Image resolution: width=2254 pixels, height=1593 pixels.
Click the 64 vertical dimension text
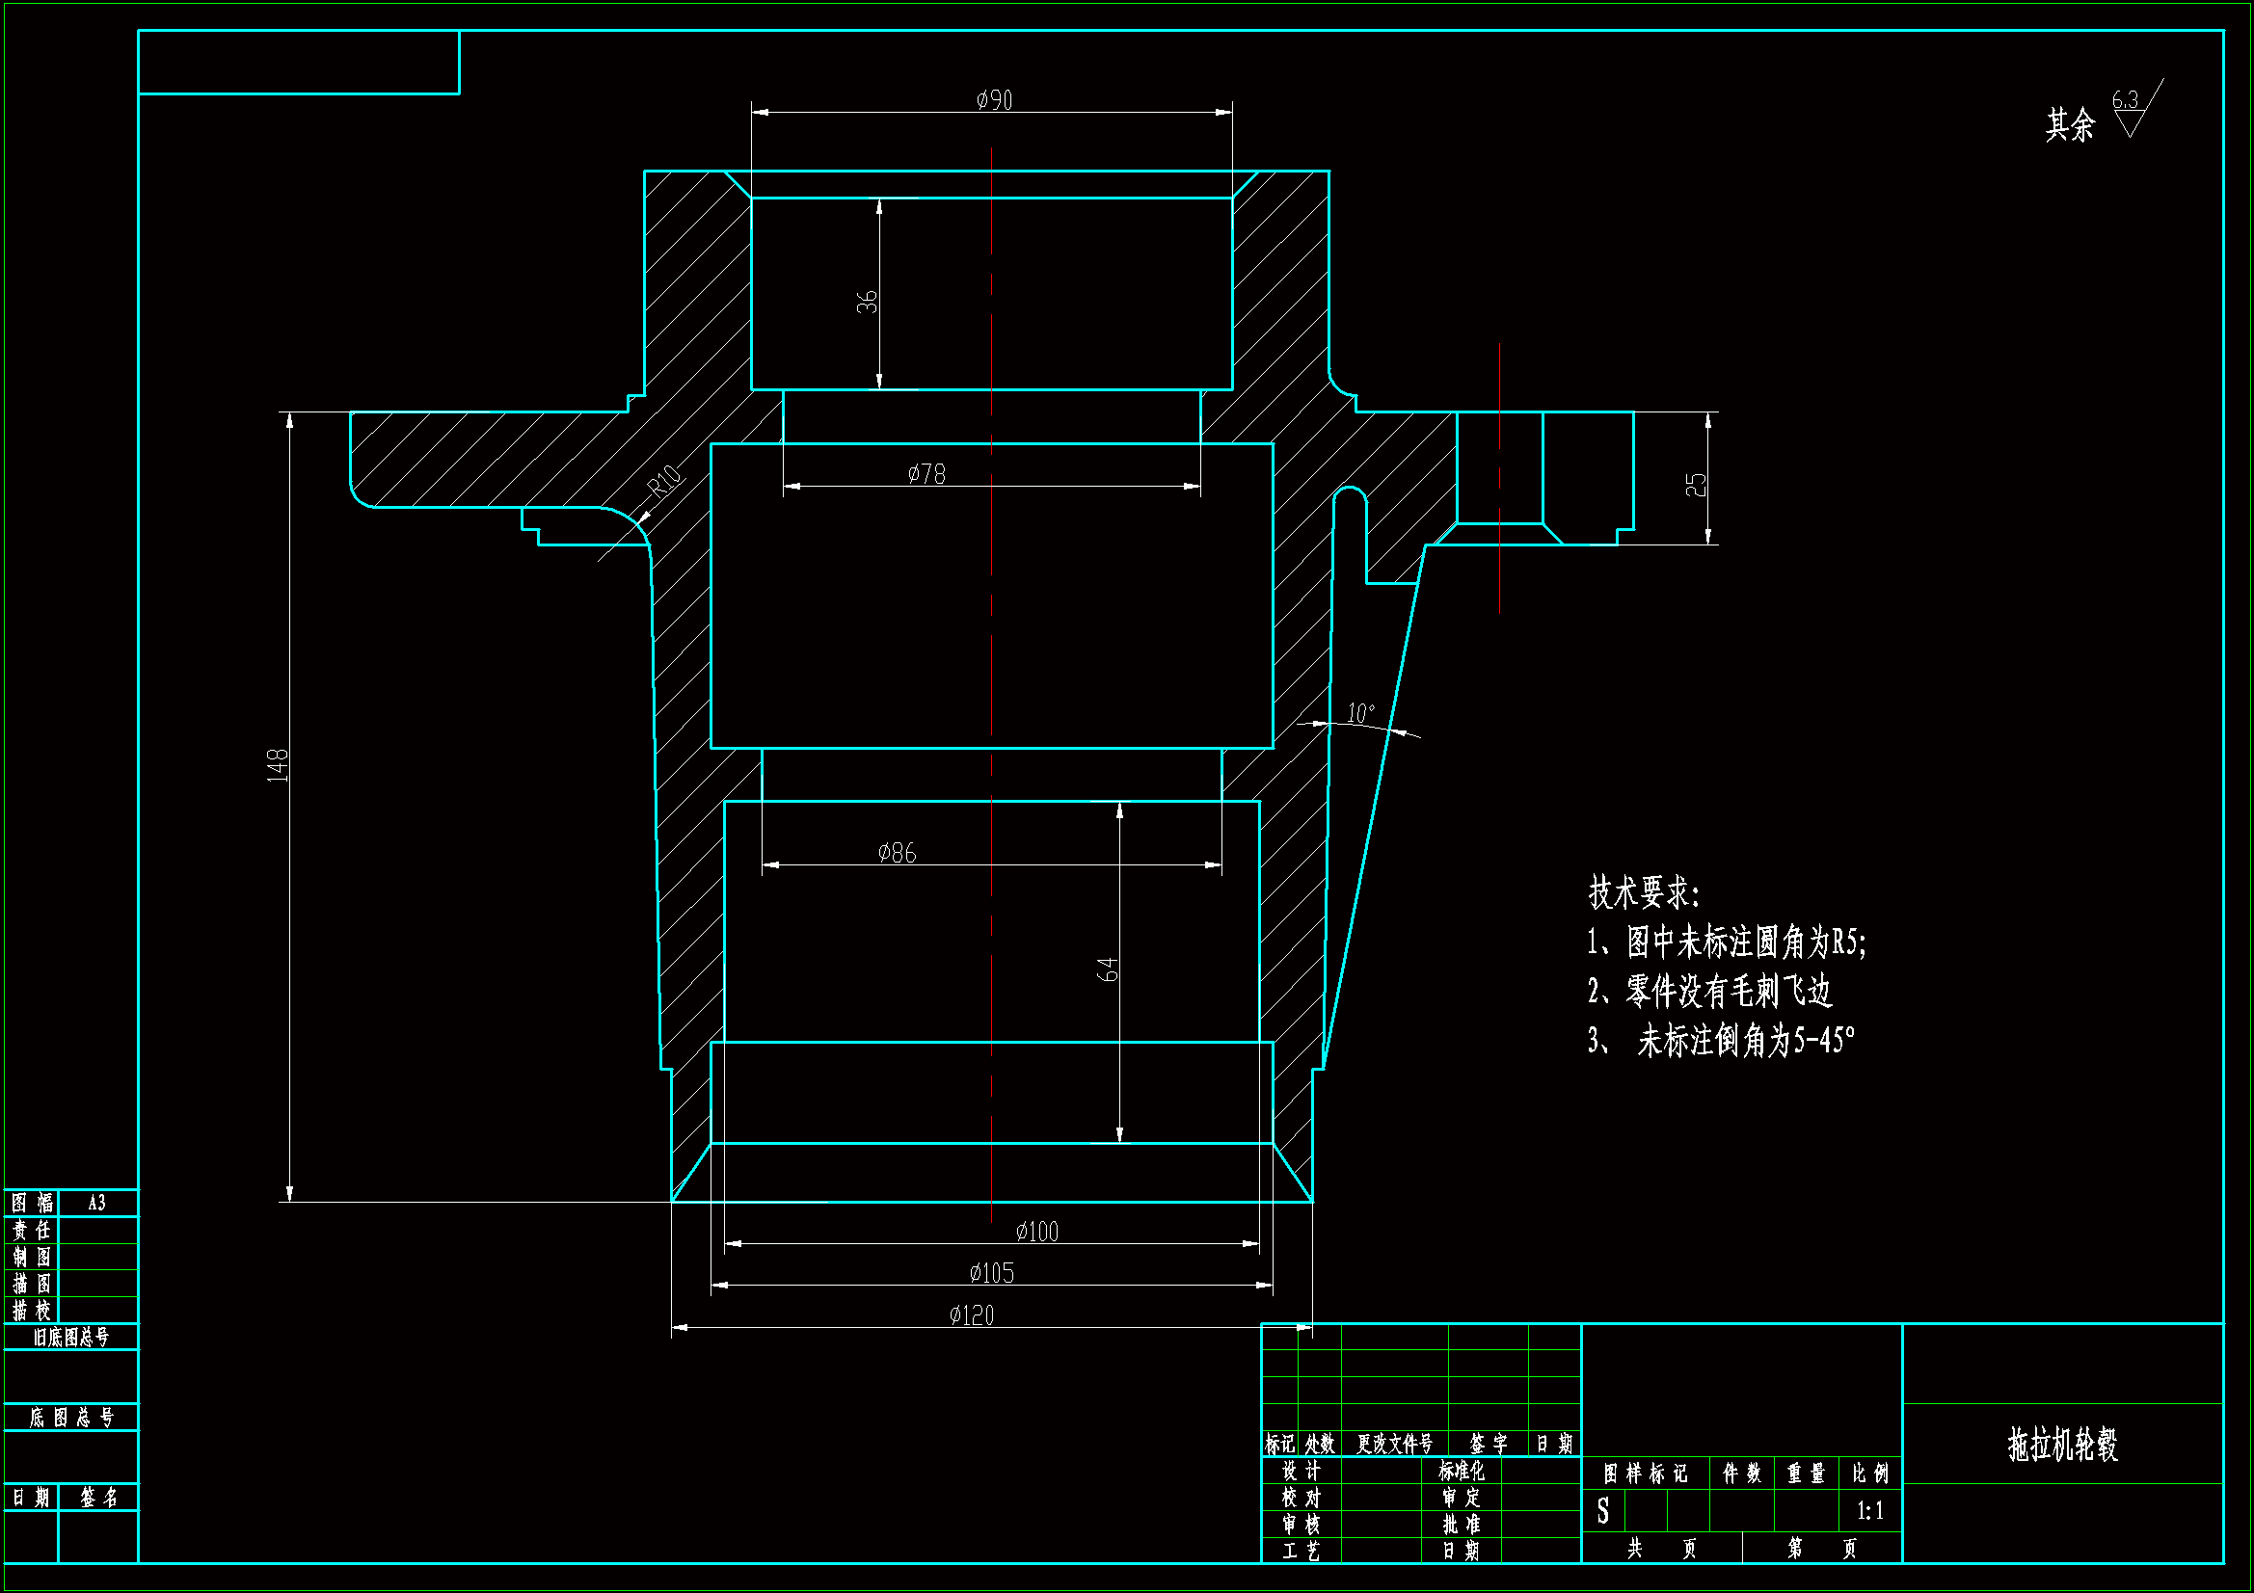coord(1107,969)
